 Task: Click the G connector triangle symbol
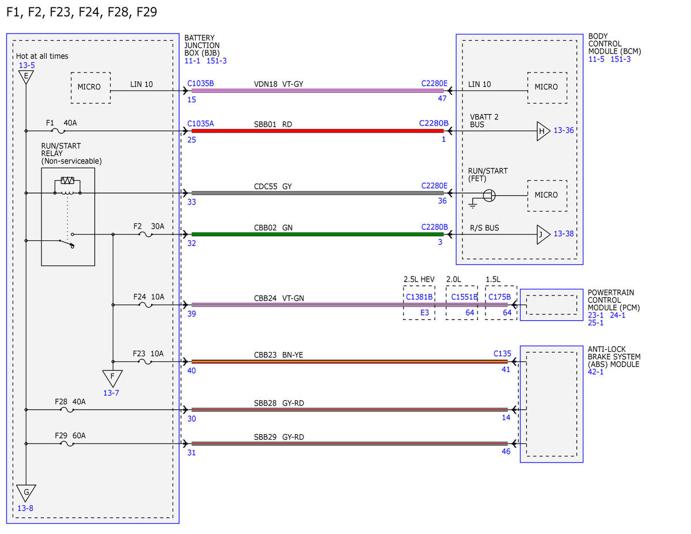26,494
